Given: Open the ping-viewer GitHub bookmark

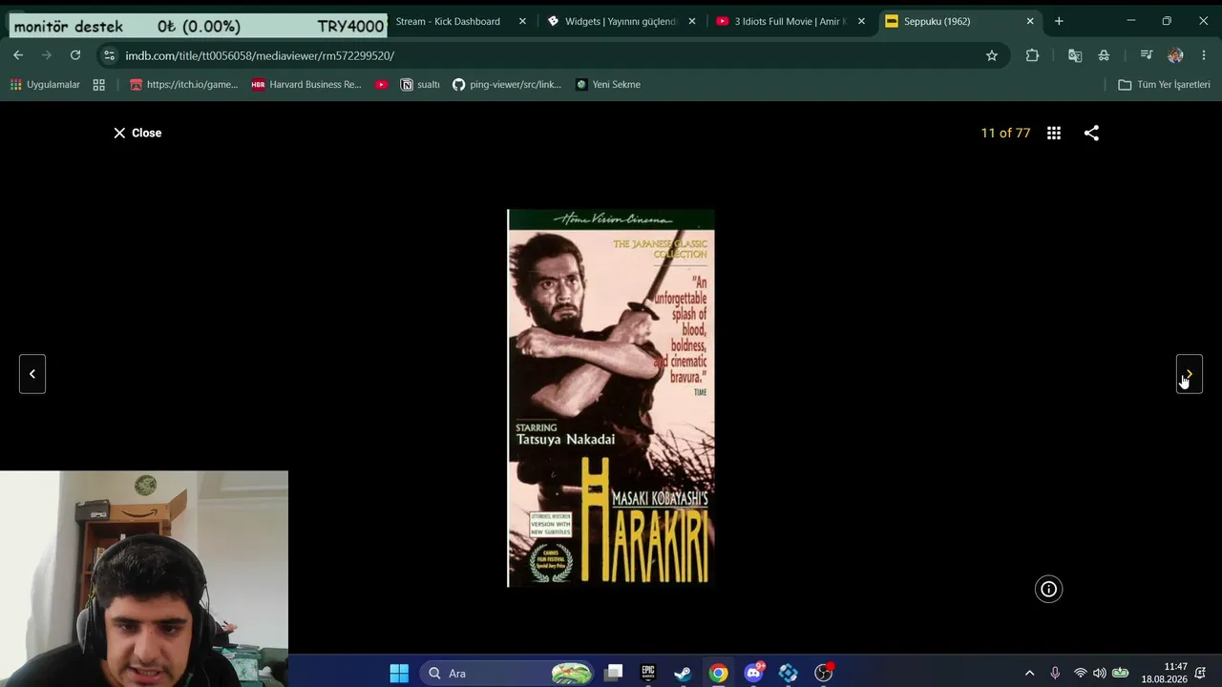Looking at the screenshot, I should [x=507, y=85].
